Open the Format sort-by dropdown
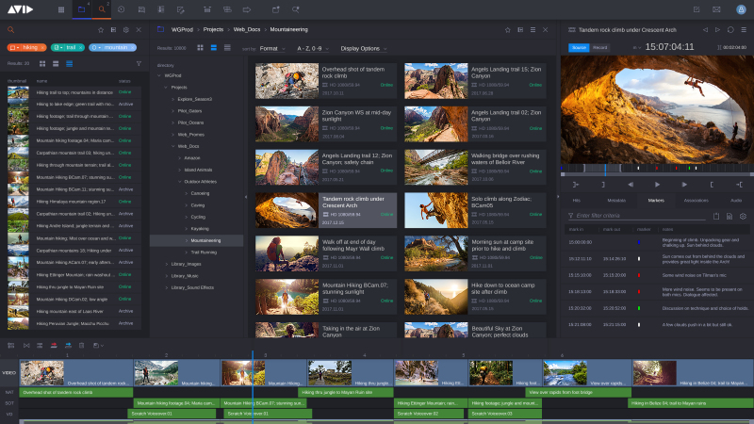Screen dimensions: 754x424 click(273, 47)
